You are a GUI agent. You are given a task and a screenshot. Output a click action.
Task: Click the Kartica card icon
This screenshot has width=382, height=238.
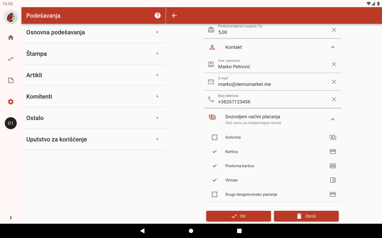point(333,151)
